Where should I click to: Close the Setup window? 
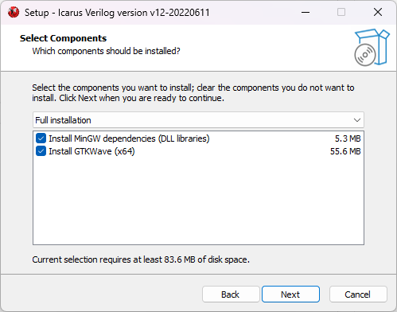pos(378,12)
